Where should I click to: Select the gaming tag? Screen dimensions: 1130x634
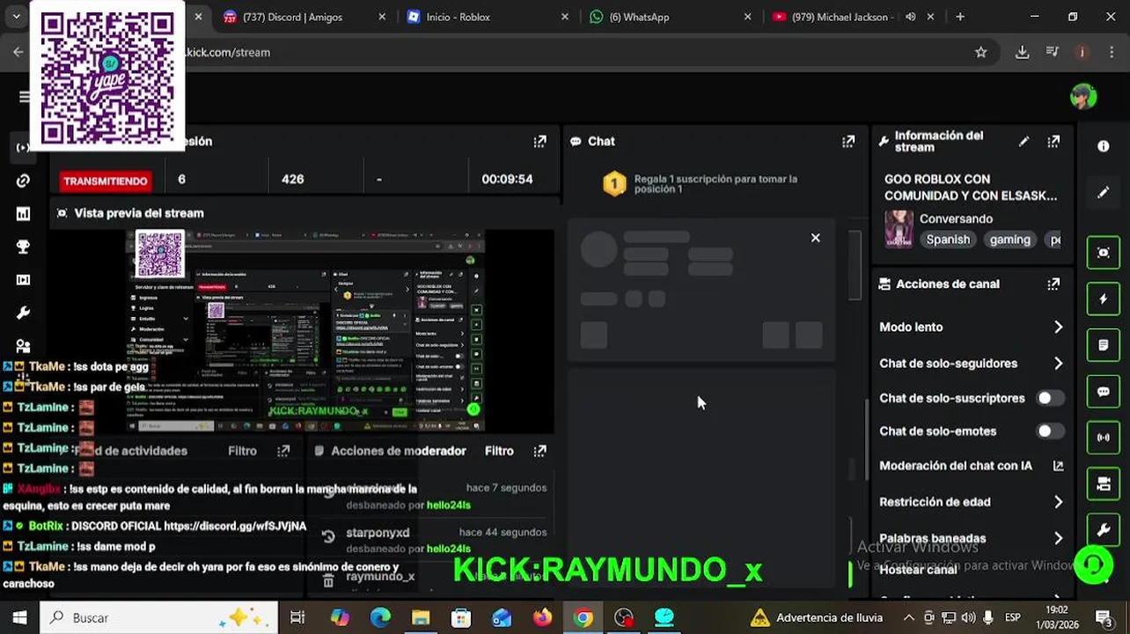click(x=1009, y=240)
